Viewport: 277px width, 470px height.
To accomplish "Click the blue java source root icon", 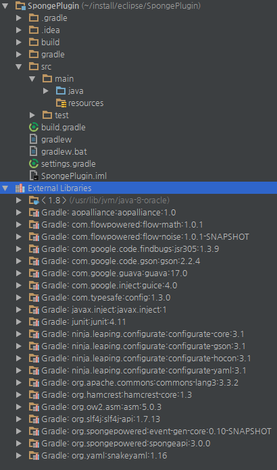I will point(61,90).
